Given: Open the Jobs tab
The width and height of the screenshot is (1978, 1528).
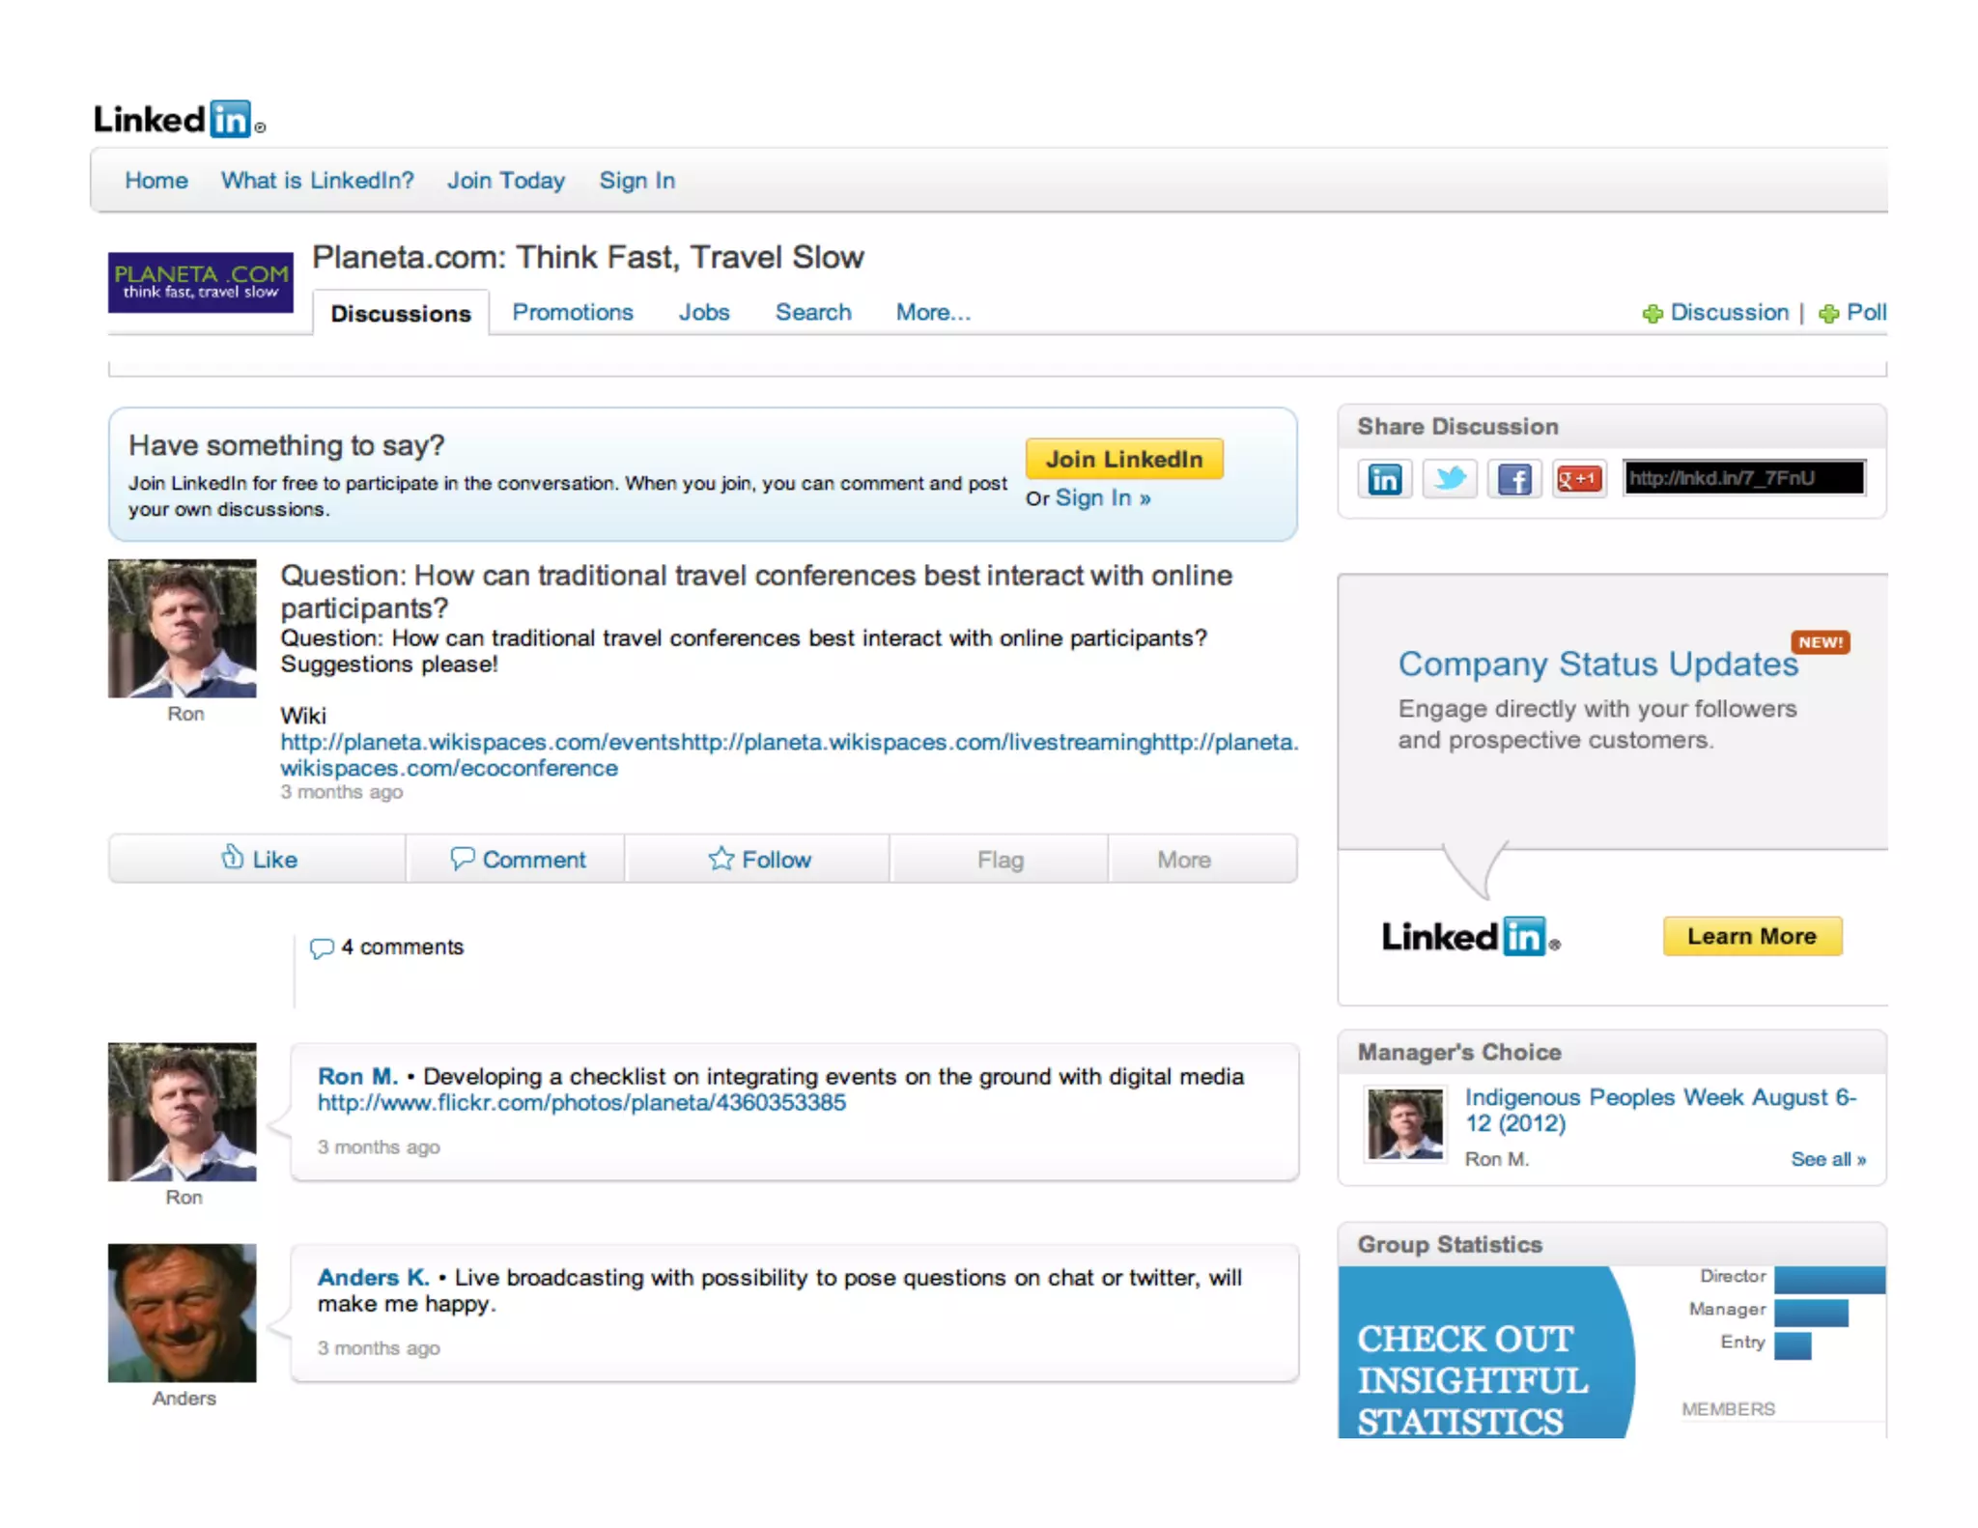Looking at the screenshot, I should coord(703,313).
